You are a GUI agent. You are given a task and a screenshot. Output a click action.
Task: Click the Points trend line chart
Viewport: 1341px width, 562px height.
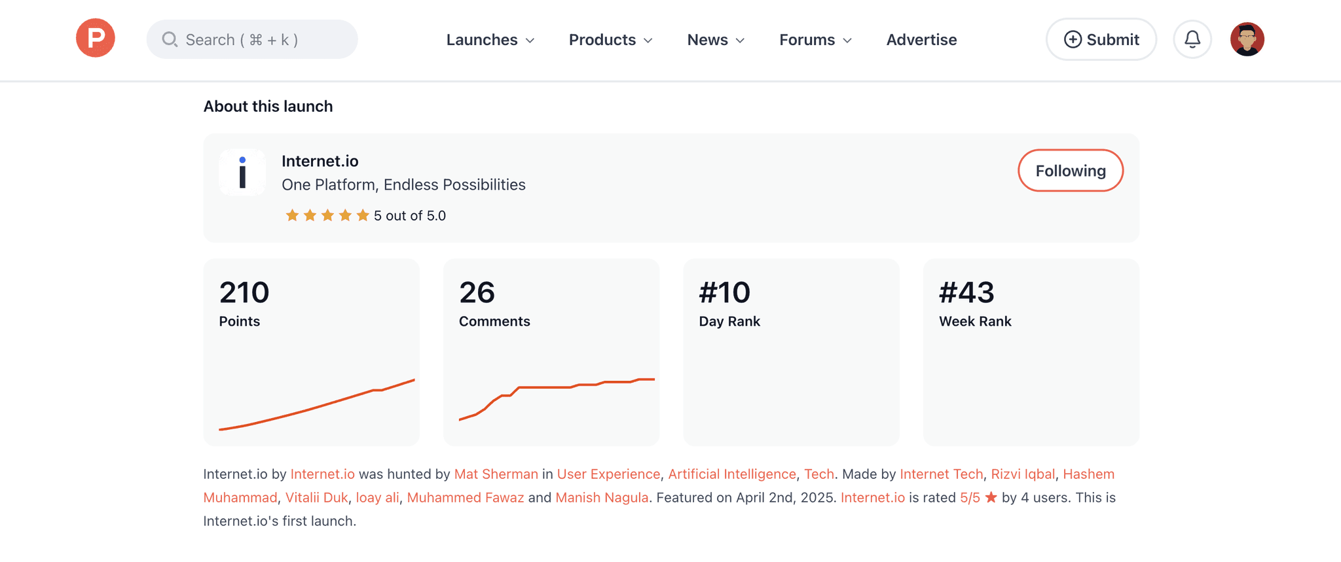click(x=316, y=404)
